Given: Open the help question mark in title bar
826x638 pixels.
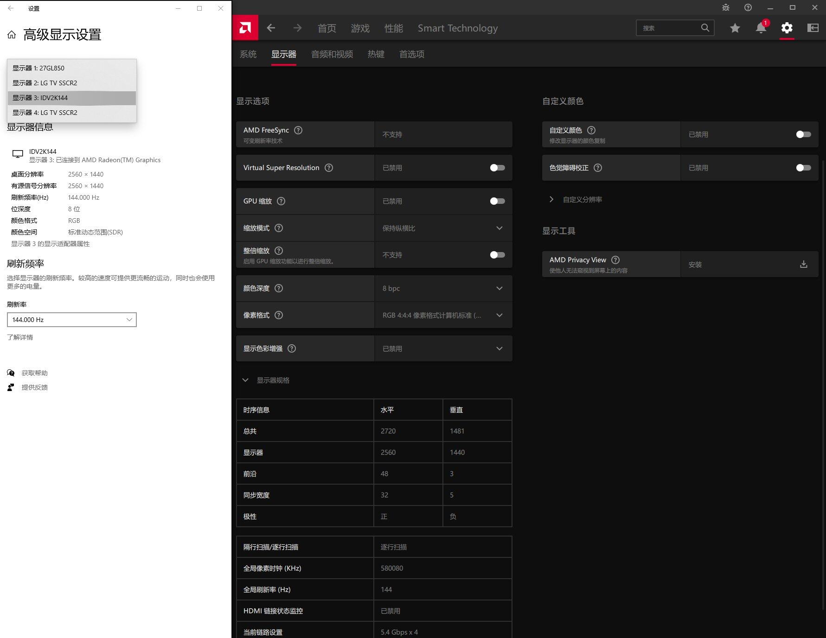Looking at the screenshot, I should [748, 7].
